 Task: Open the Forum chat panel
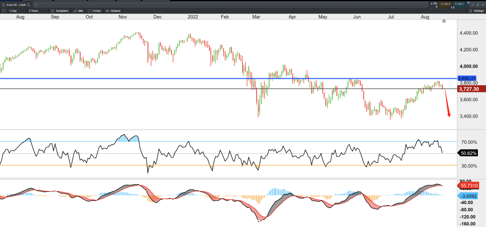click(94, 10)
